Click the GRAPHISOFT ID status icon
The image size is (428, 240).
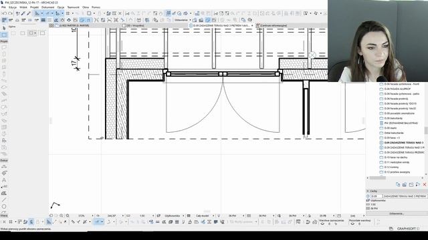[x=391, y=229]
